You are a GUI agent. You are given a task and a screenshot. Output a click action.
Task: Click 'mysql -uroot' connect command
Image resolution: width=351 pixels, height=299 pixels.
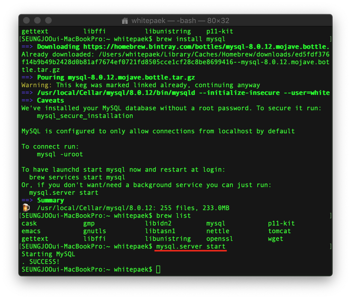60,154
